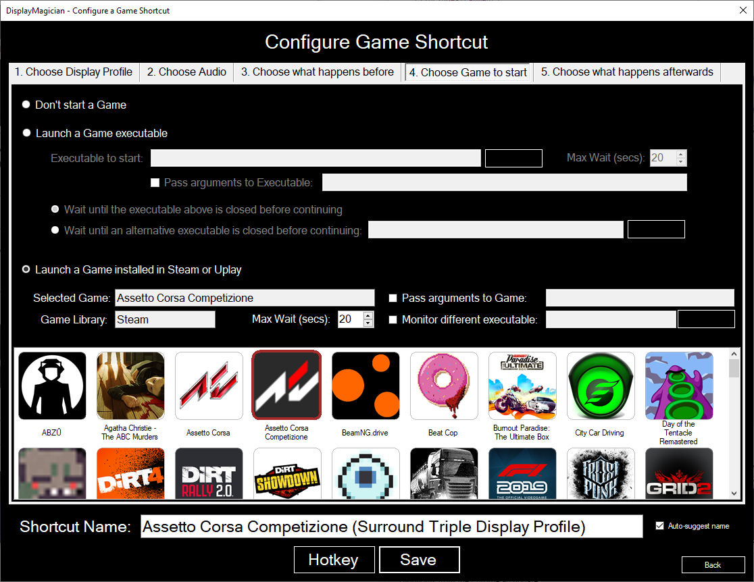The width and height of the screenshot is (754, 582).
Task: Check the Monitor different executable box
Action: pyautogui.click(x=393, y=319)
